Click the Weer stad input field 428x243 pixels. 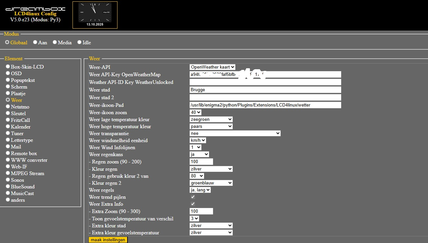click(265, 90)
